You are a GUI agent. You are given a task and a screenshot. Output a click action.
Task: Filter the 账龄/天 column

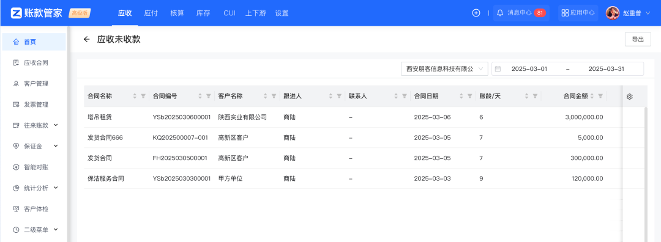[x=535, y=97]
